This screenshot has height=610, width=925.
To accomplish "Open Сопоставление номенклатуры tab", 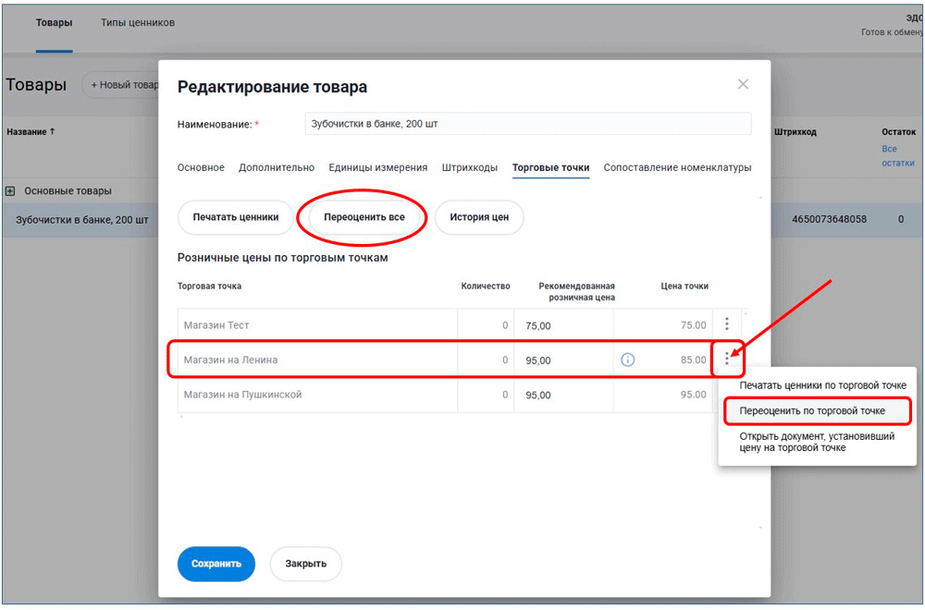I will 677,167.
